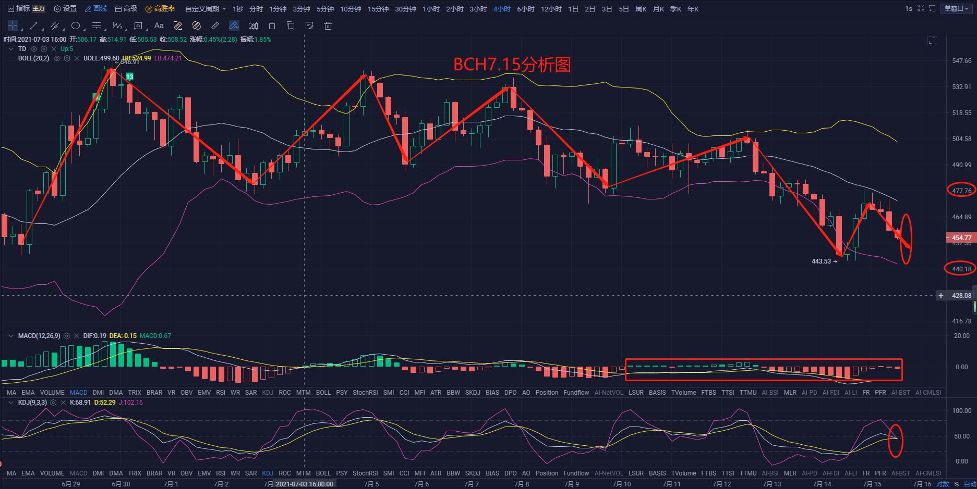Remove the MACD indicator with its X
This screenshot has height=489, width=977.
point(77,336)
